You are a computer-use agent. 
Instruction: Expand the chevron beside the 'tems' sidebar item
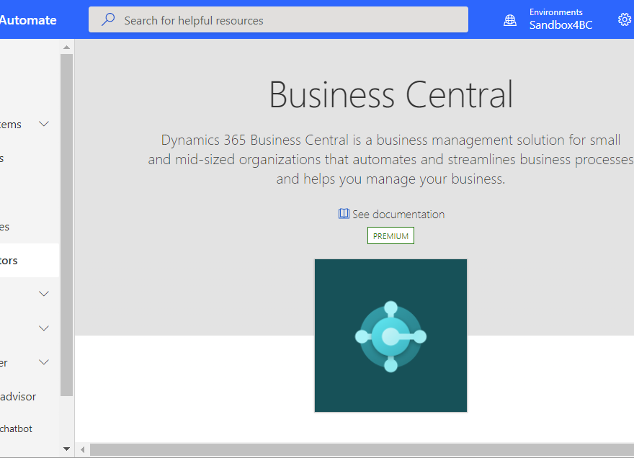44,124
